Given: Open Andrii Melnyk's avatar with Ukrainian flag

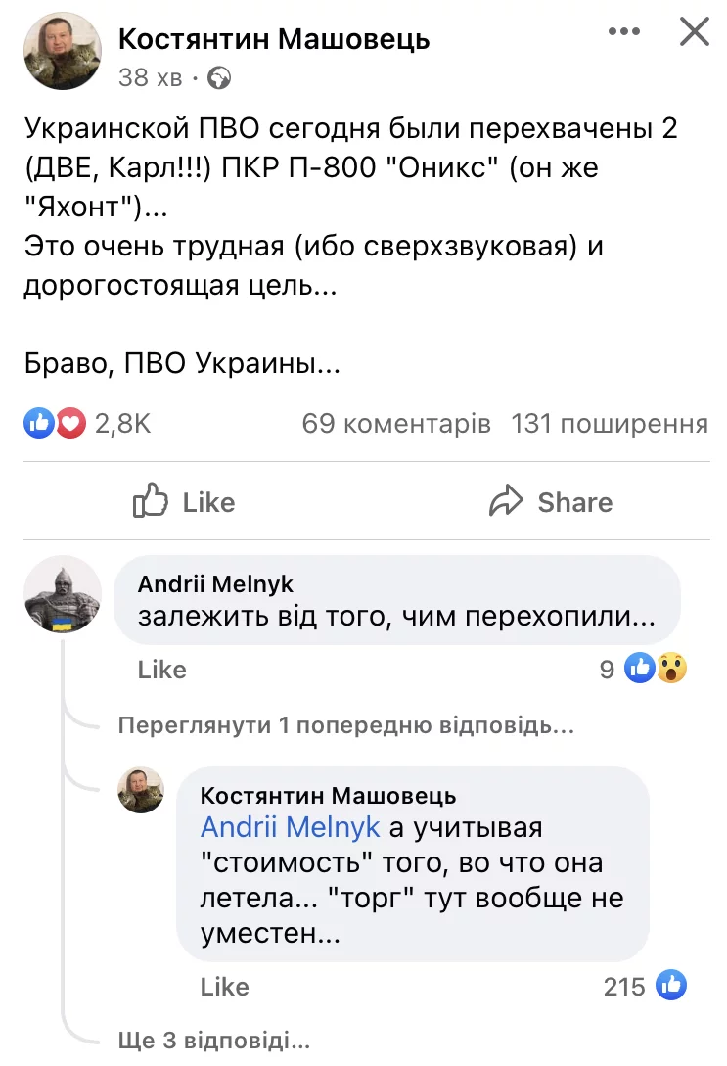Looking at the screenshot, I should point(63,594).
